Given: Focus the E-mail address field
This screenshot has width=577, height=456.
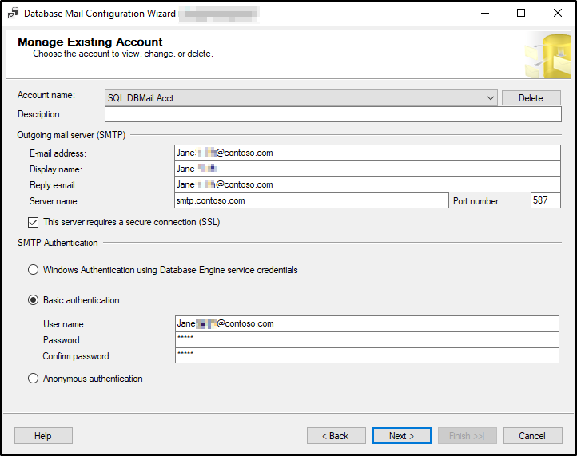Looking at the screenshot, I should click(x=367, y=153).
